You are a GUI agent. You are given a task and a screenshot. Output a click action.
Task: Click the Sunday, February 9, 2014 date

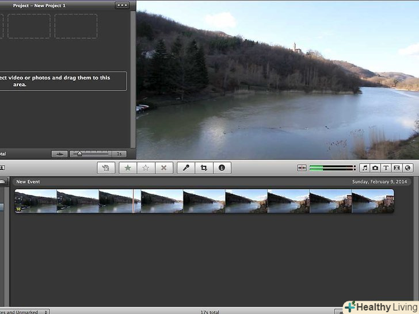tap(379, 182)
